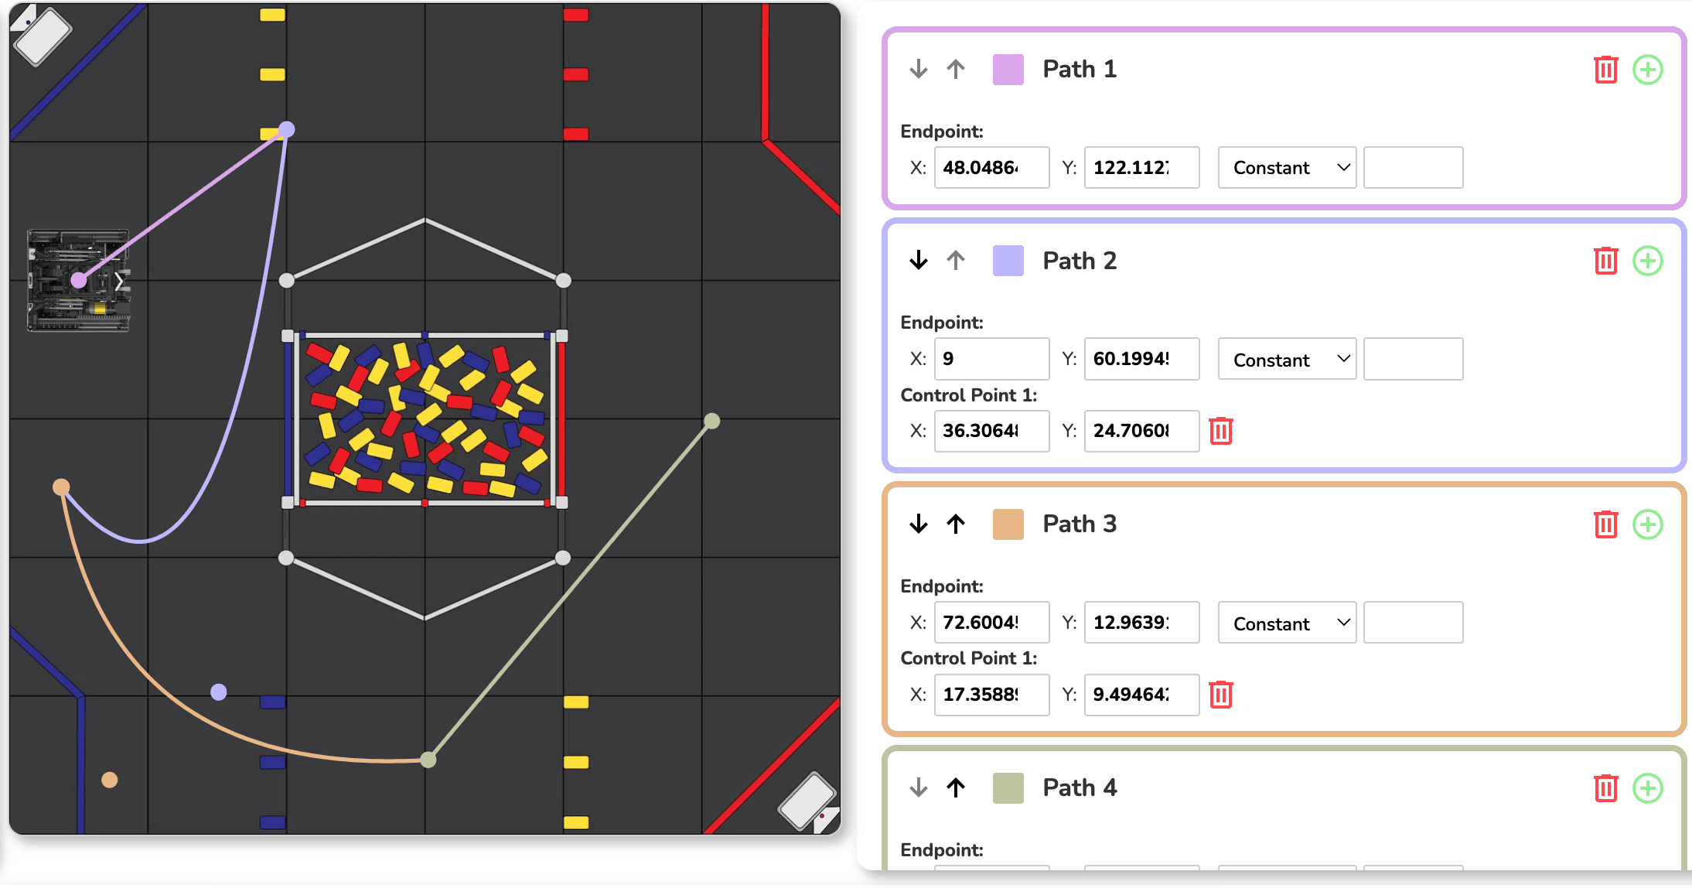Image resolution: width=1692 pixels, height=888 pixels.
Task: Add a path after Path 3
Action: click(x=1647, y=524)
